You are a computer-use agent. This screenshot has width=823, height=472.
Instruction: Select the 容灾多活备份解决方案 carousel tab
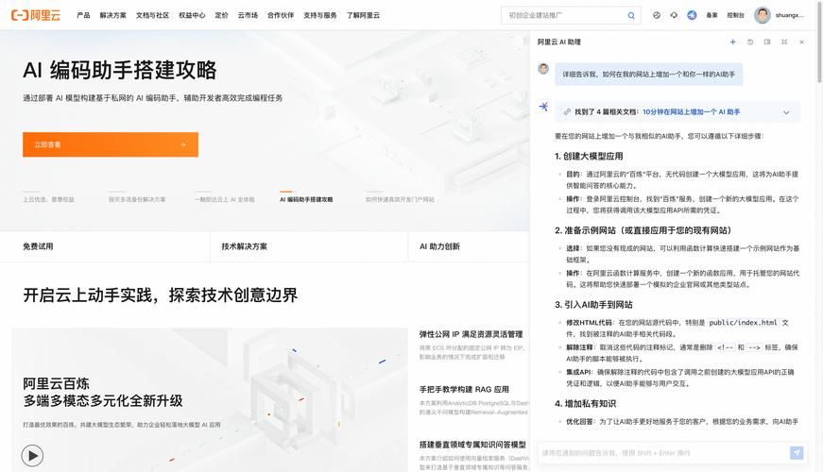point(137,199)
